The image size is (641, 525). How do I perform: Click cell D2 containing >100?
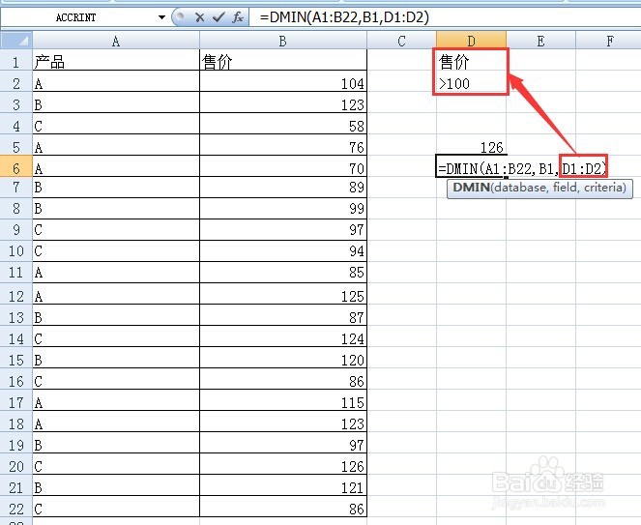click(x=471, y=83)
